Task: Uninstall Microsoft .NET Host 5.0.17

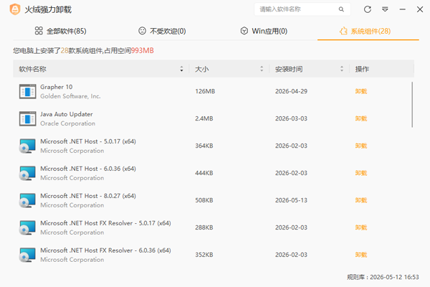Action: point(361,146)
